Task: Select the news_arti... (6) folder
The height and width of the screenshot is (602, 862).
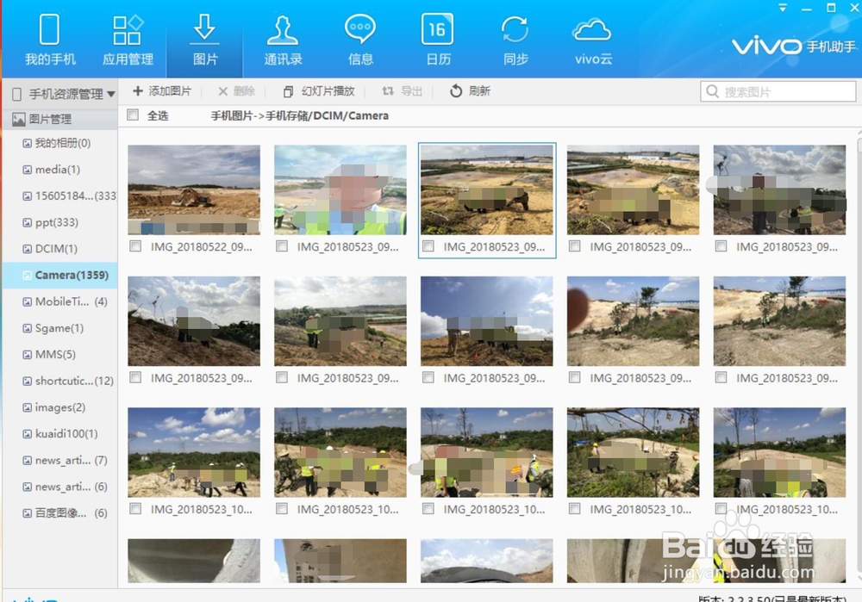Action: click(x=60, y=487)
